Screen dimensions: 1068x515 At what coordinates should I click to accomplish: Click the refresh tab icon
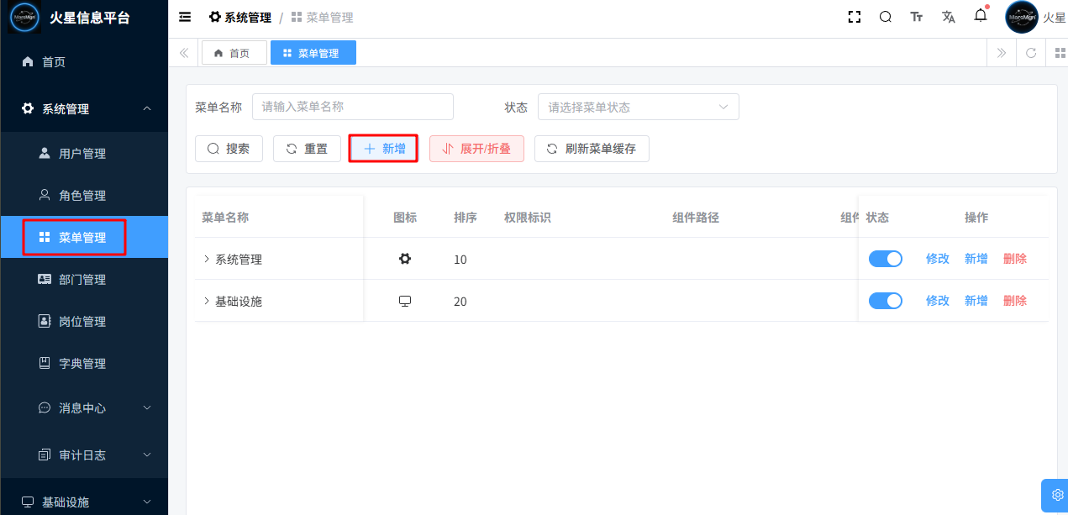pyautogui.click(x=1031, y=53)
